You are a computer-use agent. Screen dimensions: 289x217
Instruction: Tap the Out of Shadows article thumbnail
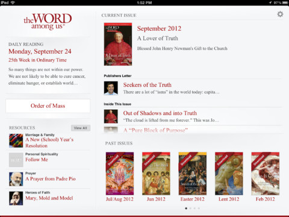tap(111, 116)
